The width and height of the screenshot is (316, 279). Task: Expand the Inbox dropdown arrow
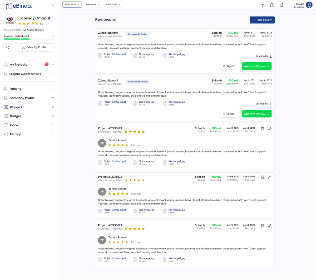53,125
